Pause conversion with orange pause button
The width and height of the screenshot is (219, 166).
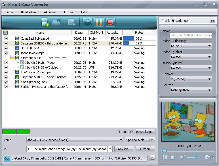tap(99, 22)
